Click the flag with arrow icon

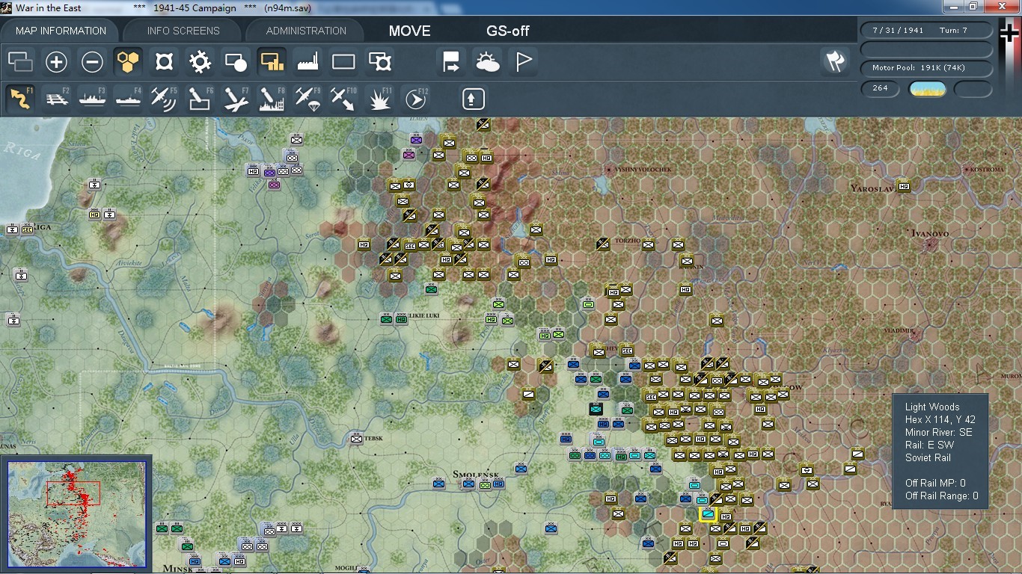[451, 61]
